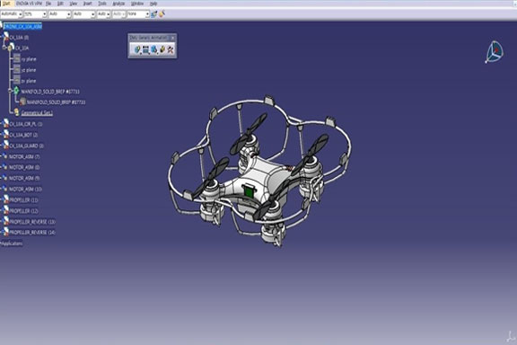Open the Start menu
The height and width of the screenshot is (345, 517).
(6, 4)
